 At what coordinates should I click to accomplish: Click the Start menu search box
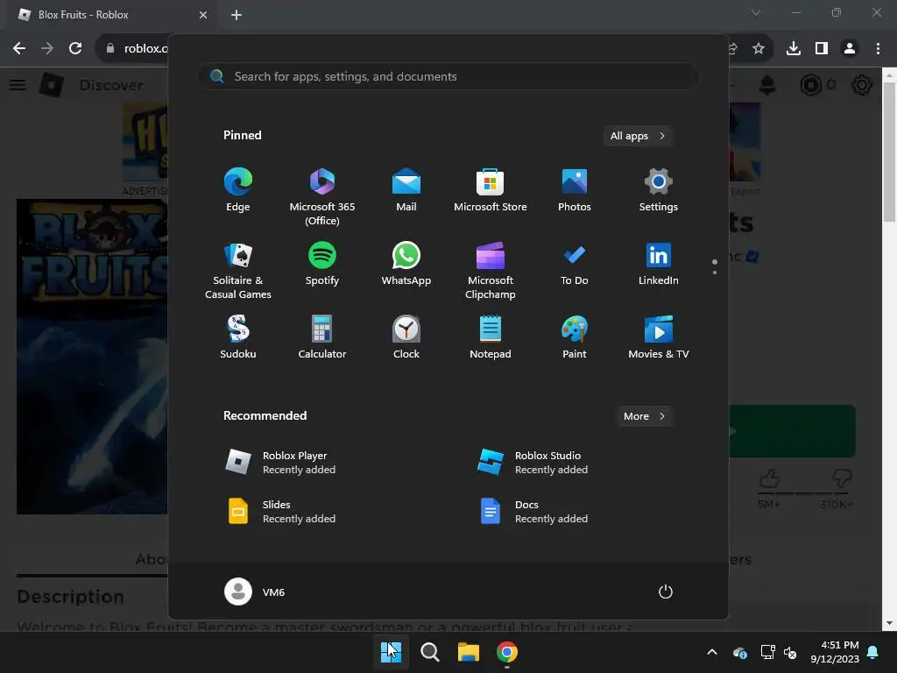[x=448, y=77]
